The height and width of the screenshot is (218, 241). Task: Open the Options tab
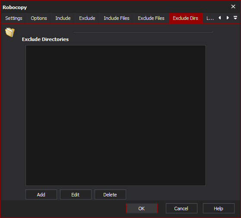(x=39, y=18)
